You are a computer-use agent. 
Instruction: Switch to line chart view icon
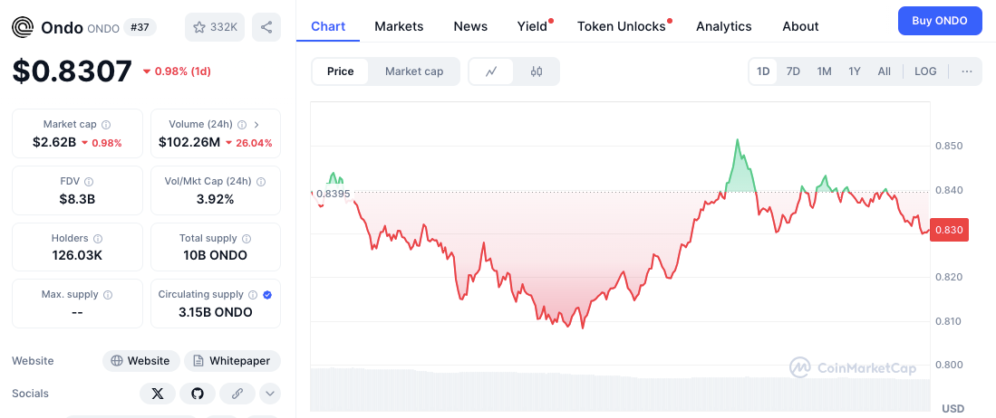491,71
